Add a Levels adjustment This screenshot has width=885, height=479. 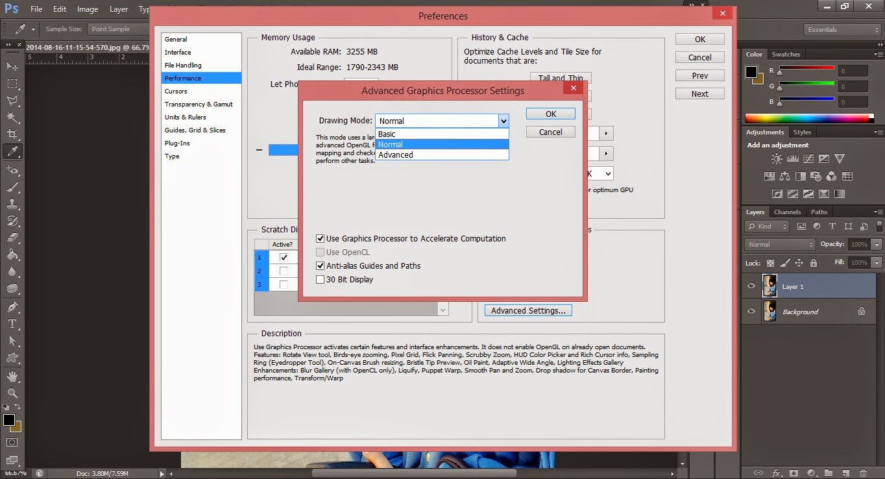[792, 158]
